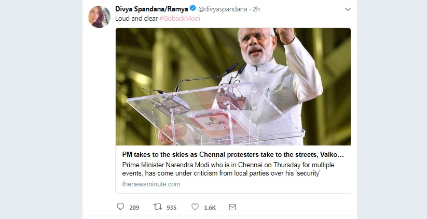This screenshot has height=219, width=427.
Task: Click the 209 replies count
Action: tap(134, 208)
